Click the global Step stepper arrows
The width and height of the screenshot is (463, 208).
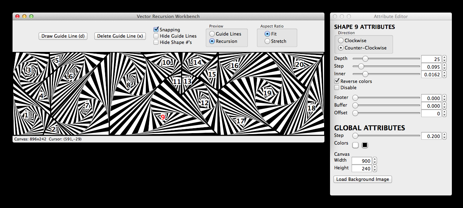point(444,136)
